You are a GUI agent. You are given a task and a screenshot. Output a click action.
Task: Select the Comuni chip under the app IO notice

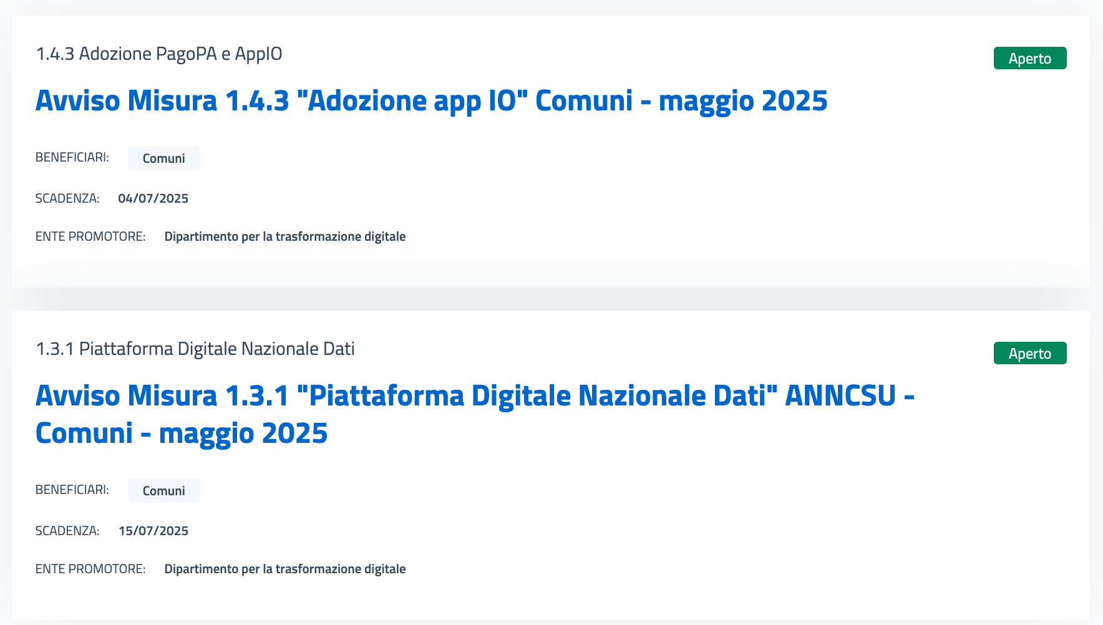(x=164, y=158)
